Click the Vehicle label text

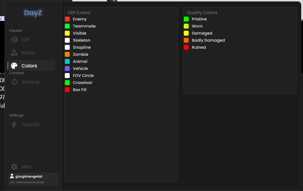(80, 68)
